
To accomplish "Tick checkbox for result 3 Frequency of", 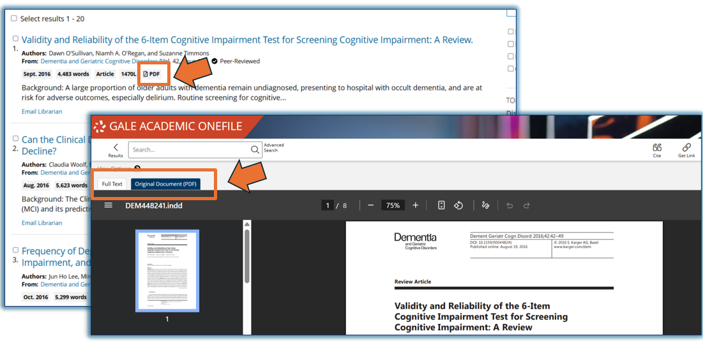I will click(16, 250).
